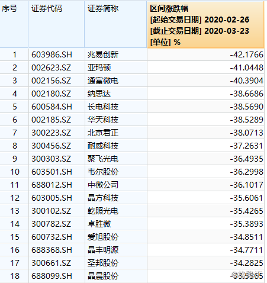Viewport: 267px width, 283px height.
Task: Click the value -34.8511
Action: coord(247,237)
